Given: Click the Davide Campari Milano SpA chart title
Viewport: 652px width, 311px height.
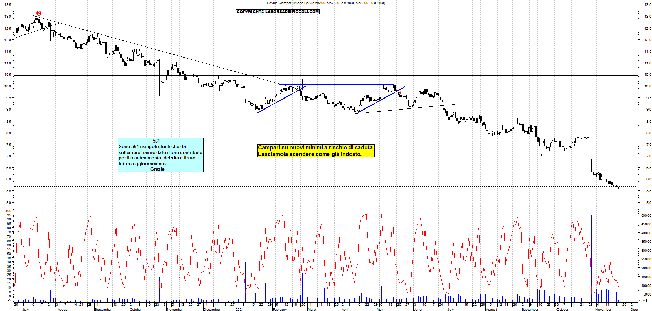Looking at the screenshot, I should (x=326, y=3).
